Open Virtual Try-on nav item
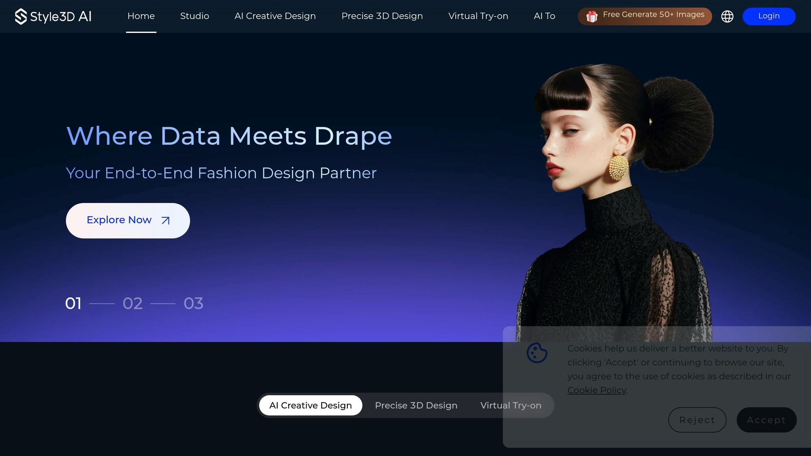This screenshot has width=811, height=456. coord(478,16)
